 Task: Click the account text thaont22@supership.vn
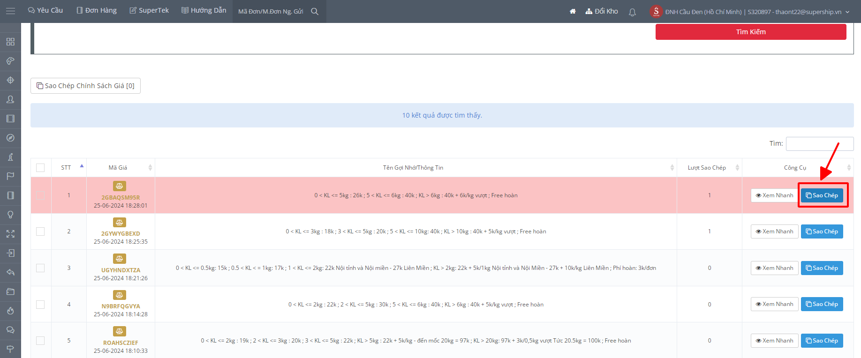coord(808,12)
